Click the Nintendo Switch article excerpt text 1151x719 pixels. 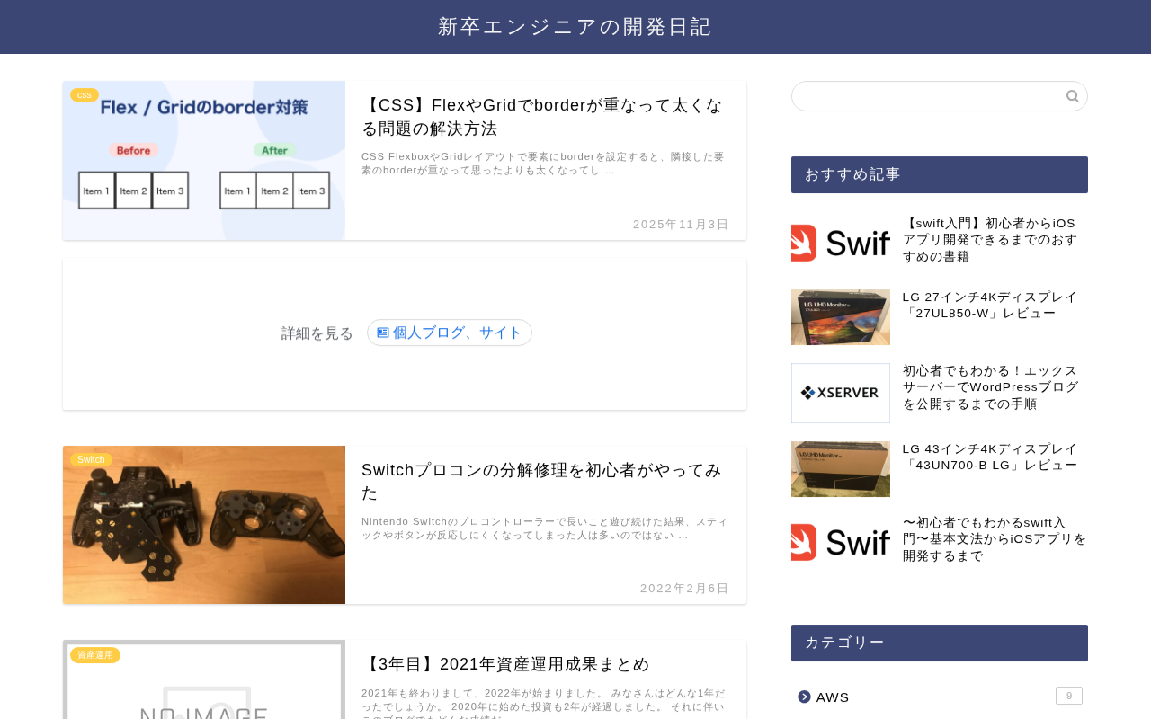(545, 528)
